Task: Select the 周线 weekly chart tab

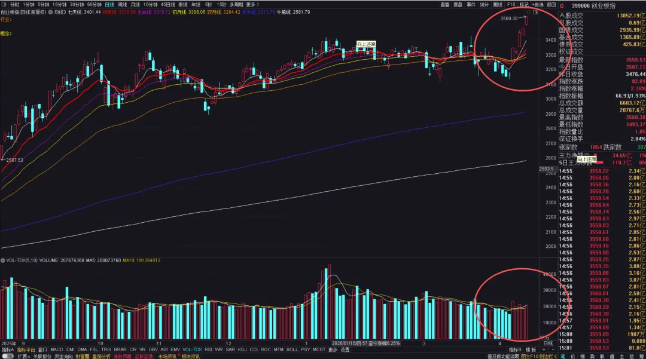Action: pyautogui.click(x=123, y=5)
